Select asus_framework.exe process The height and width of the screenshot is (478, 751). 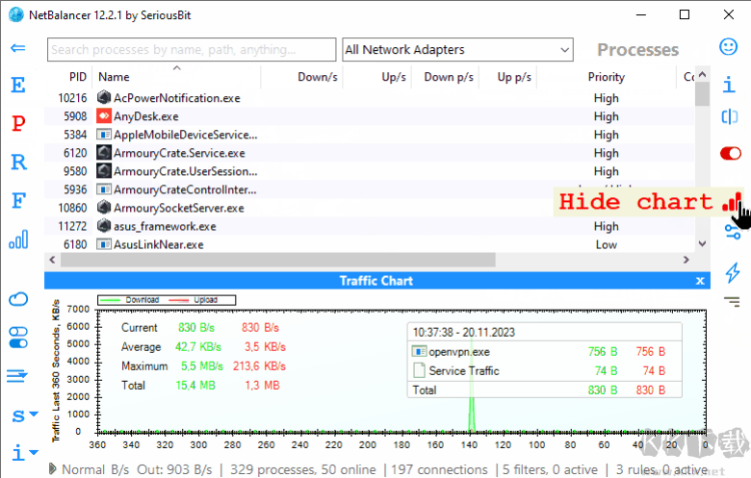pyautogui.click(x=370, y=226)
